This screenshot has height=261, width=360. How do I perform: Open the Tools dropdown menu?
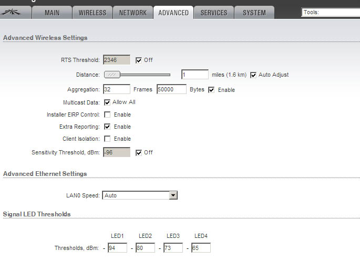coord(330,12)
